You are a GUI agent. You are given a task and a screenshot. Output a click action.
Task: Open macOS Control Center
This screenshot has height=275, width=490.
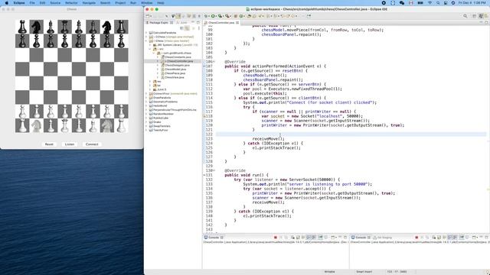(x=446, y=3)
